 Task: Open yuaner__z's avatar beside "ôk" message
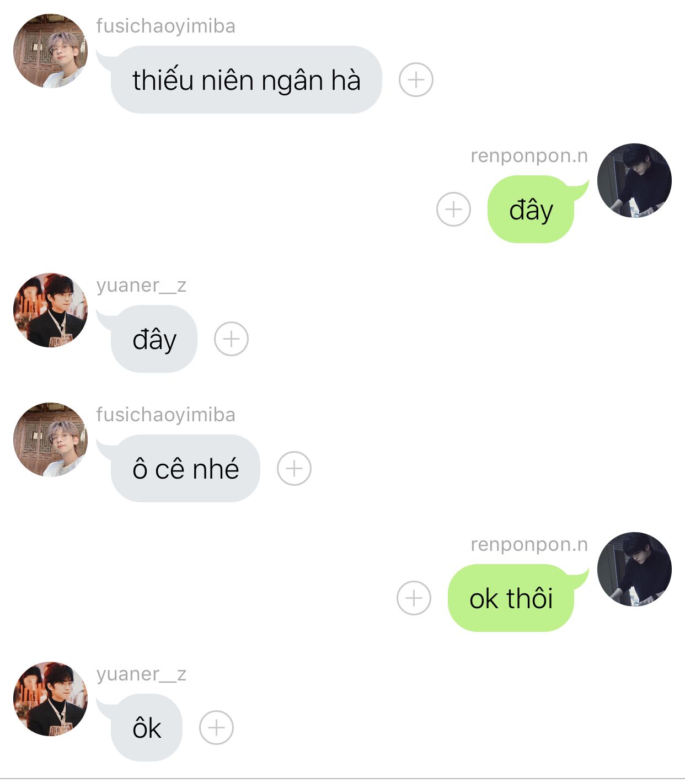(50, 699)
